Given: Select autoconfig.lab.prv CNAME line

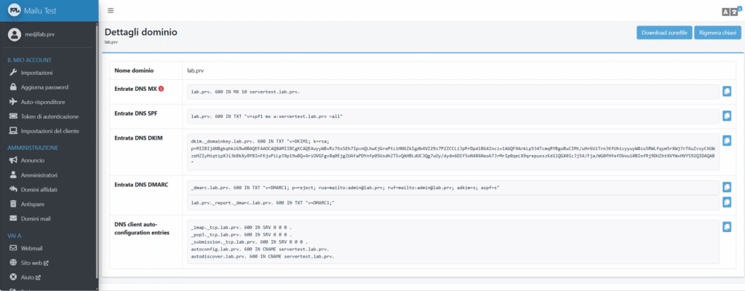Looking at the screenshot, I should point(260,249).
